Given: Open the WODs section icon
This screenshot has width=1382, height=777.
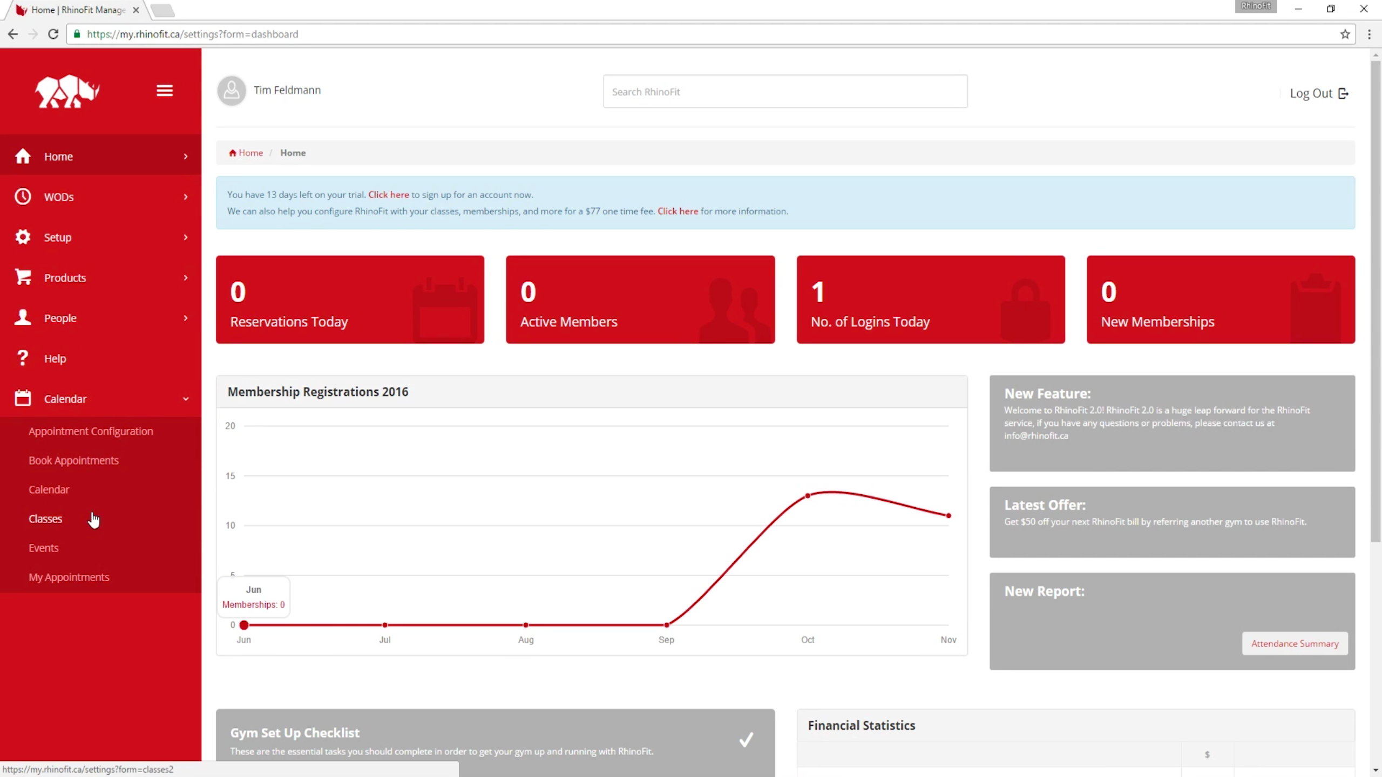Looking at the screenshot, I should pos(22,196).
